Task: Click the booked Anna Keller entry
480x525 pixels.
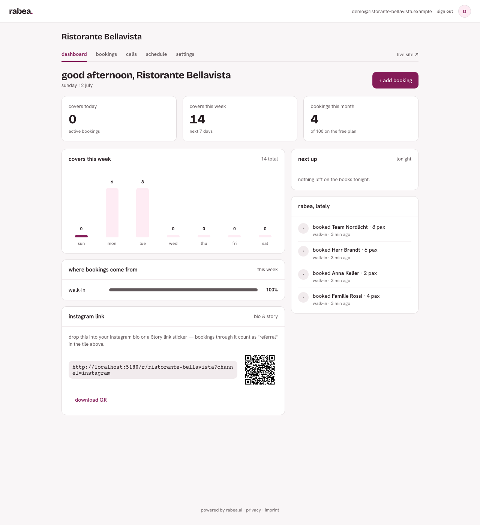Action: pos(355,276)
